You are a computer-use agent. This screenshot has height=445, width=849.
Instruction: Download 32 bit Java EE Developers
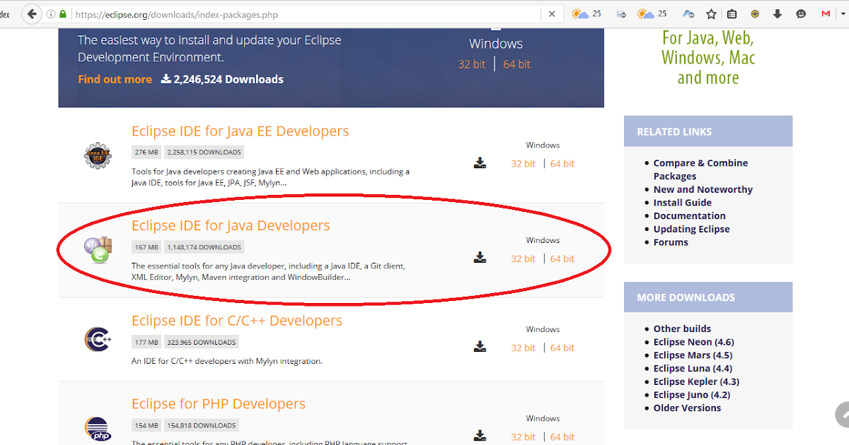tap(524, 164)
